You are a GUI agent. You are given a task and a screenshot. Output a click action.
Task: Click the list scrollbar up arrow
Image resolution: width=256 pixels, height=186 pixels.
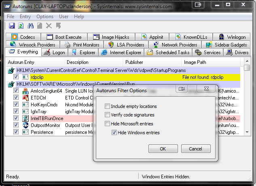pos(247,61)
